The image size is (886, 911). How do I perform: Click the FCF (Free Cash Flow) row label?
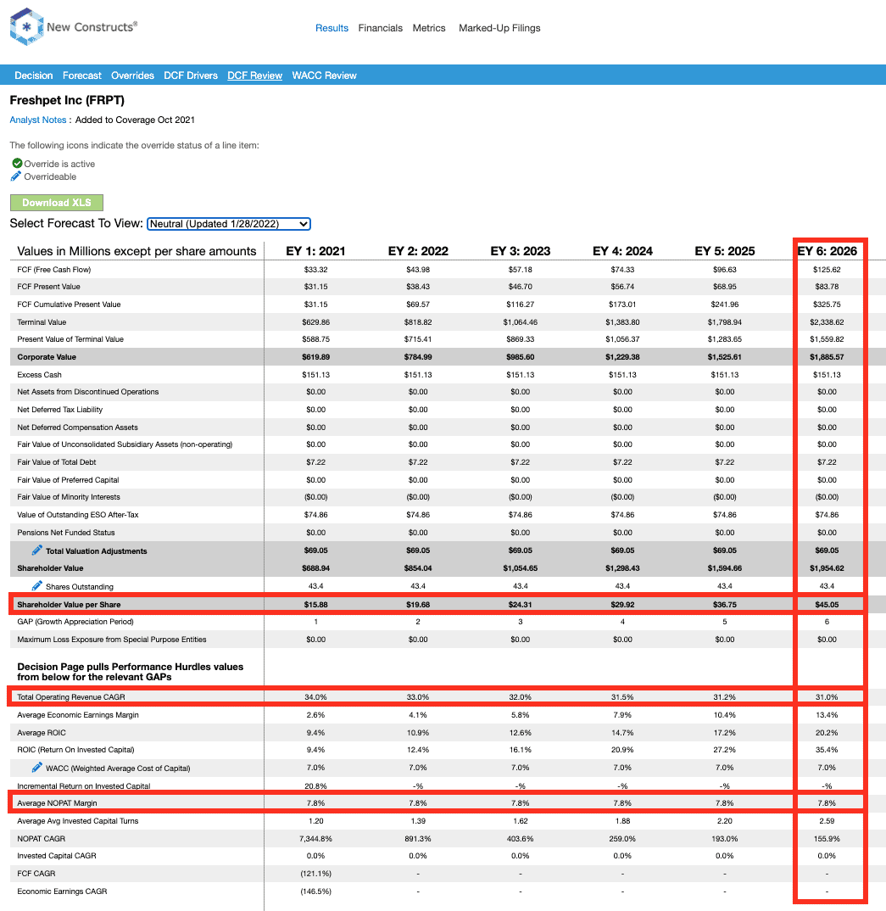click(x=54, y=270)
